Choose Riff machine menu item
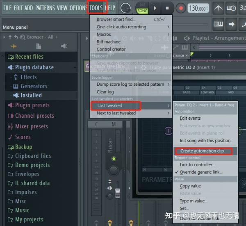The height and width of the screenshot is (226, 246). (x=131, y=42)
